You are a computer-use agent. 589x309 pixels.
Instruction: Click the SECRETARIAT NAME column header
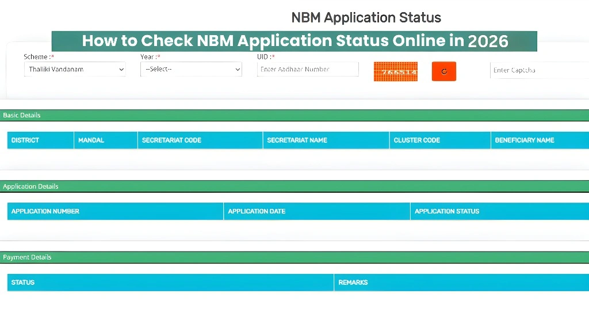pyautogui.click(x=326, y=140)
